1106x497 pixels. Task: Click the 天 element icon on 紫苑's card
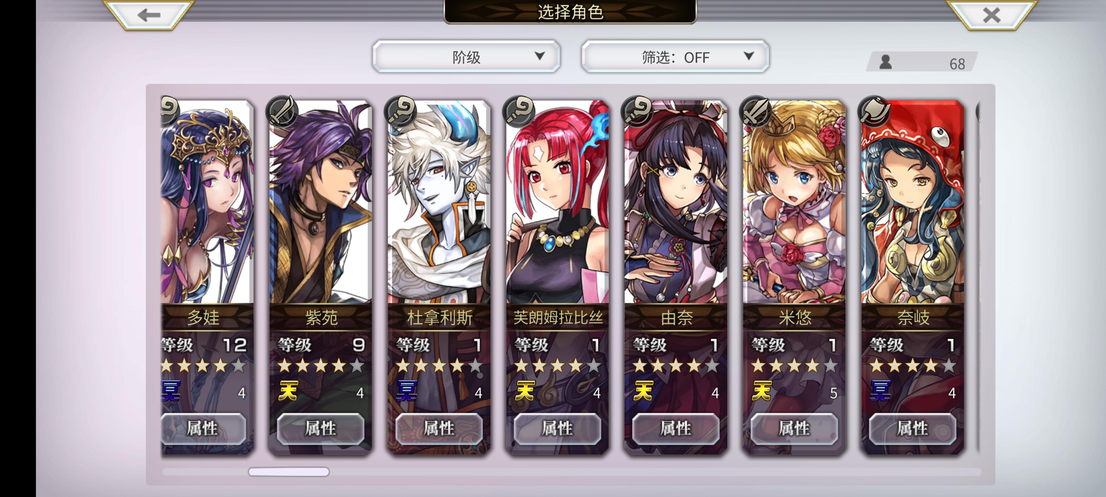(x=288, y=391)
